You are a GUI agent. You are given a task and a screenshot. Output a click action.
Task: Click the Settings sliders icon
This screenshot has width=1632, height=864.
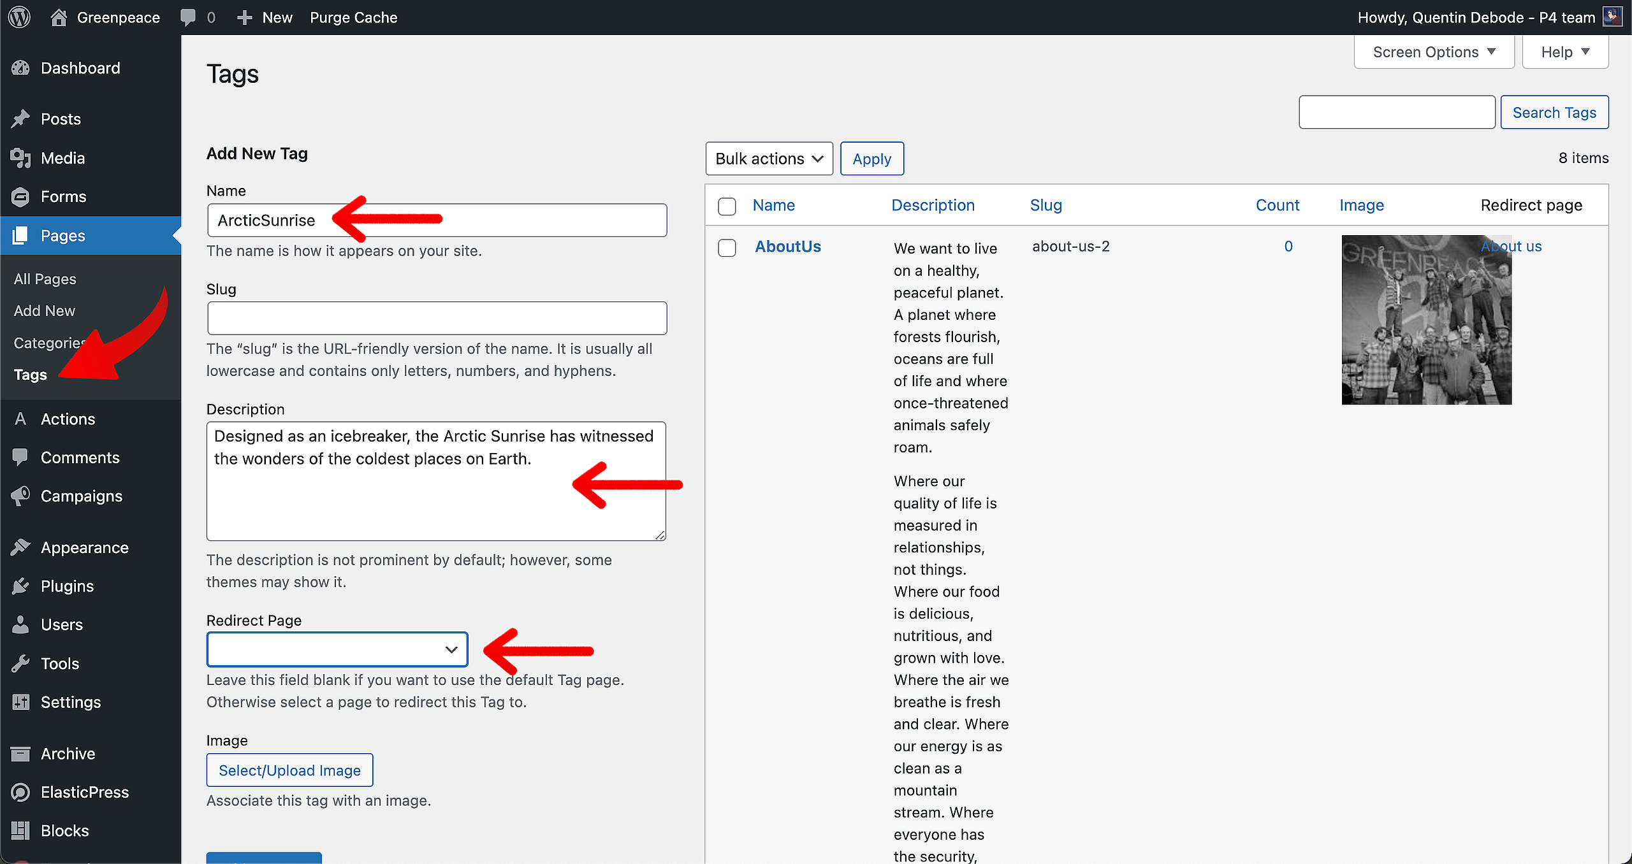pyautogui.click(x=20, y=702)
